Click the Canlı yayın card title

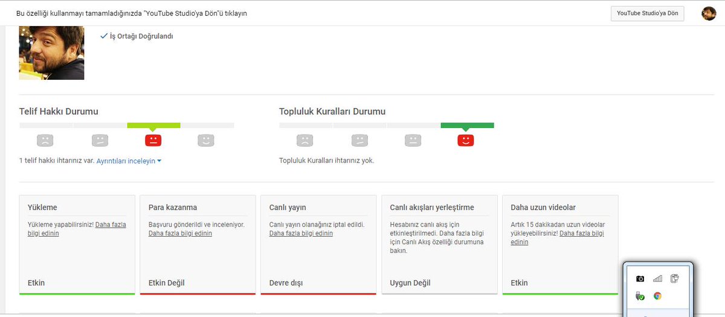click(288, 207)
